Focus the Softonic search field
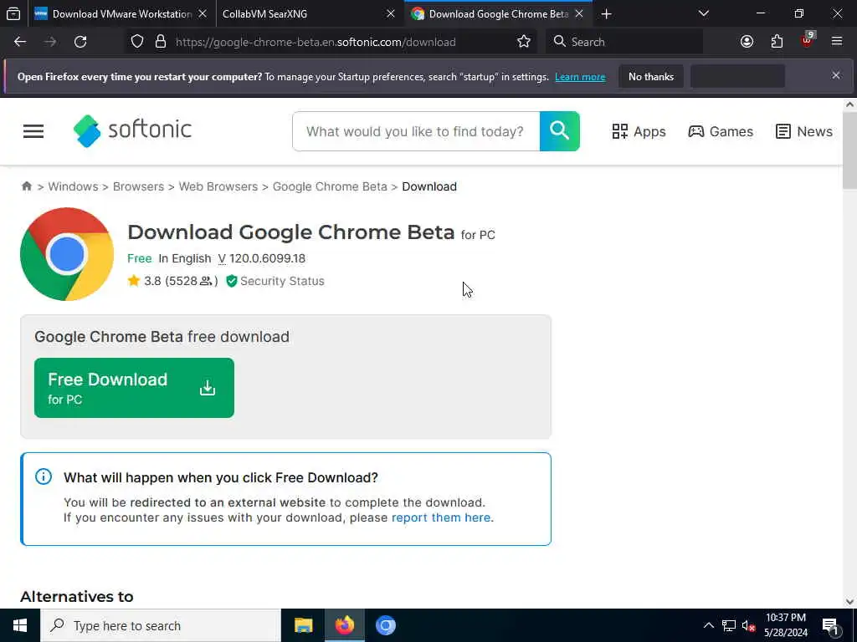 (x=416, y=131)
